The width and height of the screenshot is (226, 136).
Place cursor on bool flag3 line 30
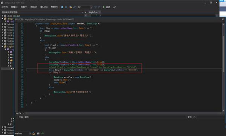pos(93,70)
